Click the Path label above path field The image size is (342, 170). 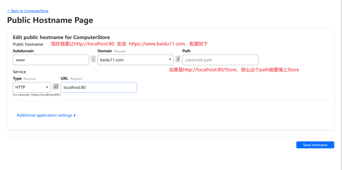coord(186,51)
